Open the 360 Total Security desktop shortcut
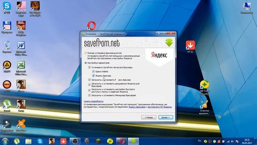 (204, 87)
